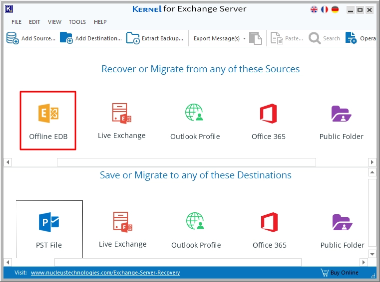Click the Destinations vertical scrollbar thumb

372,213
